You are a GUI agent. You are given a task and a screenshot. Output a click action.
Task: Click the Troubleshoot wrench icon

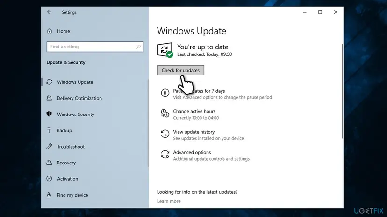[x=50, y=146]
